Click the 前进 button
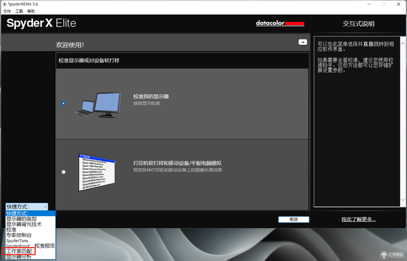407x261 pixels. (x=294, y=219)
